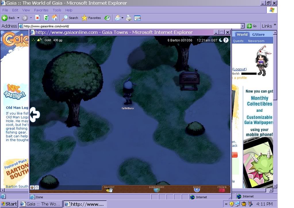Click the three-dots icon beside the speaker
The image size is (294, 208).
point(33,40)
